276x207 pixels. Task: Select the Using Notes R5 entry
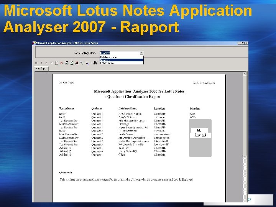point(127,151)
